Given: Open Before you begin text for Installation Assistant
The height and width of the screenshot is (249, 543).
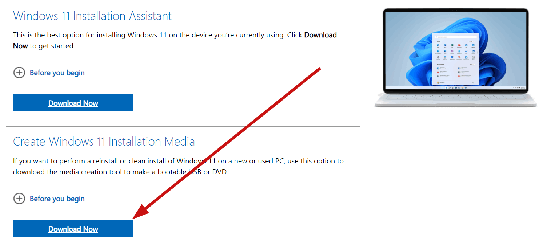Looking at the screenshot, I should 57,73.
